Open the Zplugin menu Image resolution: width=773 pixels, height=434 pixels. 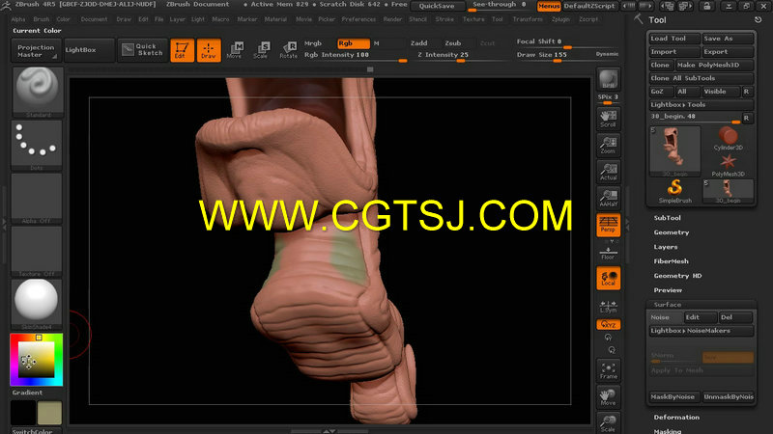(560, 19)
